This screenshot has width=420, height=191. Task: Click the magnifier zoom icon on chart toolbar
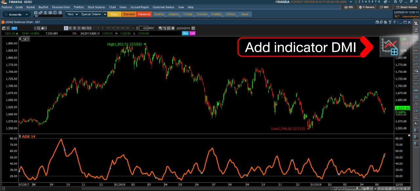pos(38,28)
